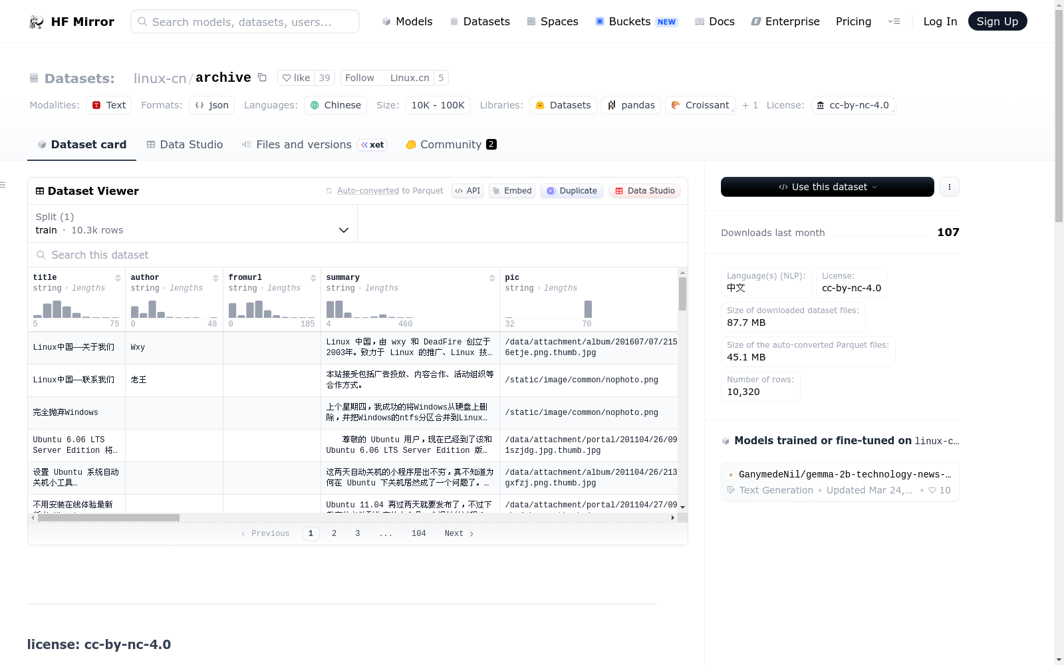This screenshot has width=1064, height=665.
Task: Sort by the title column
Action: (118, 278)
